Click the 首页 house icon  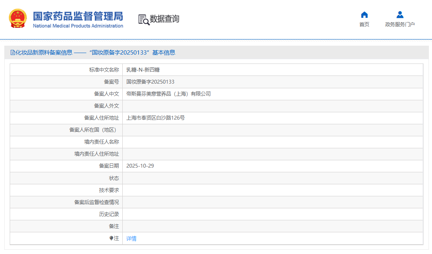coord(364,15)
